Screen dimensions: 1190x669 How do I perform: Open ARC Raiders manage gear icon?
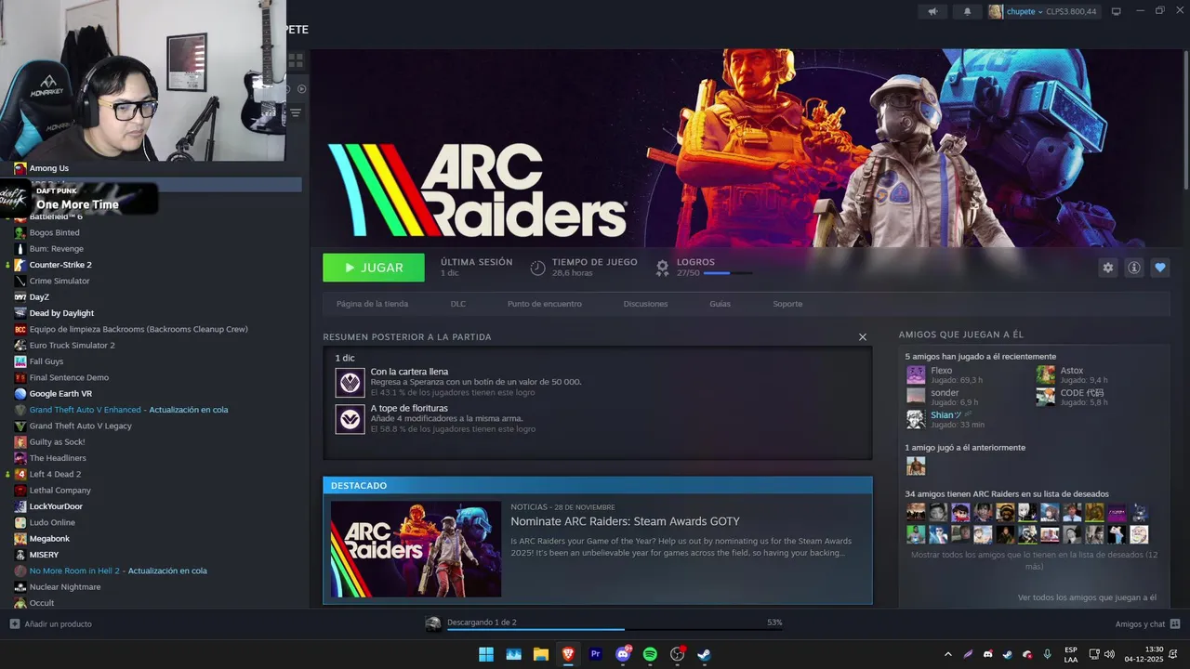pyautogui.click(x=1107, y=268)
